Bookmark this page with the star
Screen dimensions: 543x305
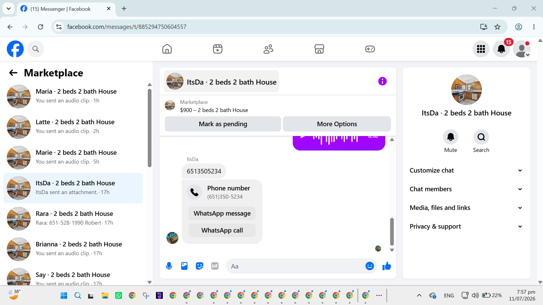coord(497,27)
